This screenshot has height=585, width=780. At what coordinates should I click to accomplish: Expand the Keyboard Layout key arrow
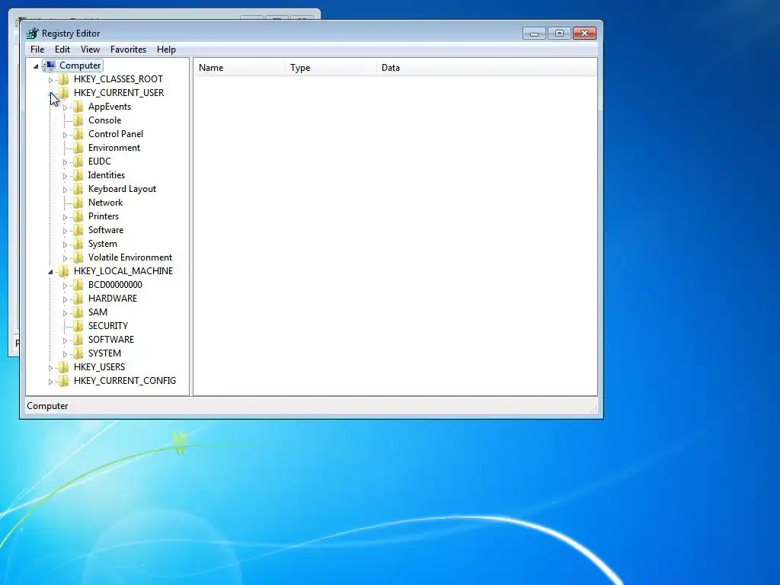tap(65, 190)
